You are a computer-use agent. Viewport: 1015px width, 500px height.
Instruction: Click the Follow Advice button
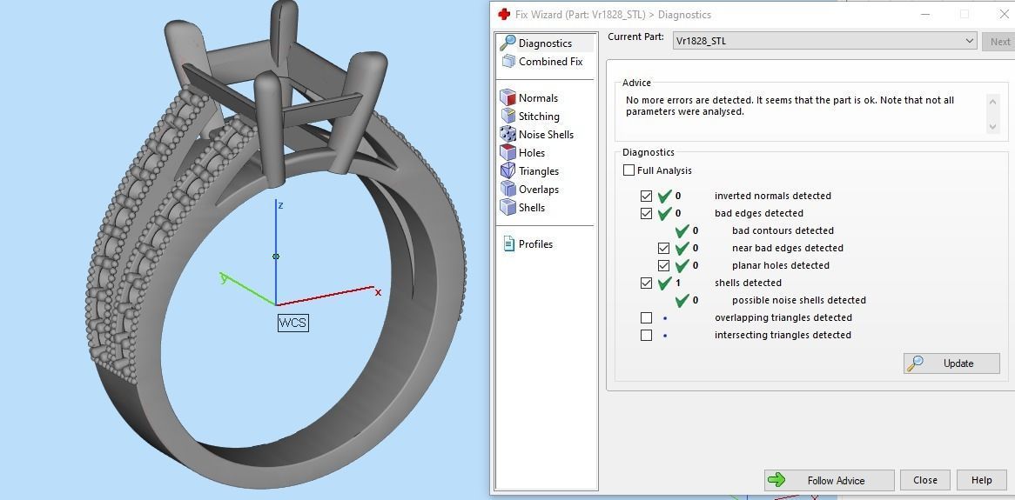(830, 481)
